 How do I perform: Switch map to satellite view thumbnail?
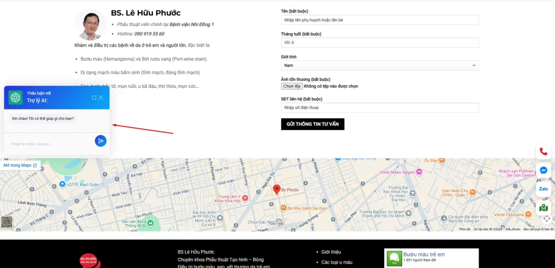point(7,222)
